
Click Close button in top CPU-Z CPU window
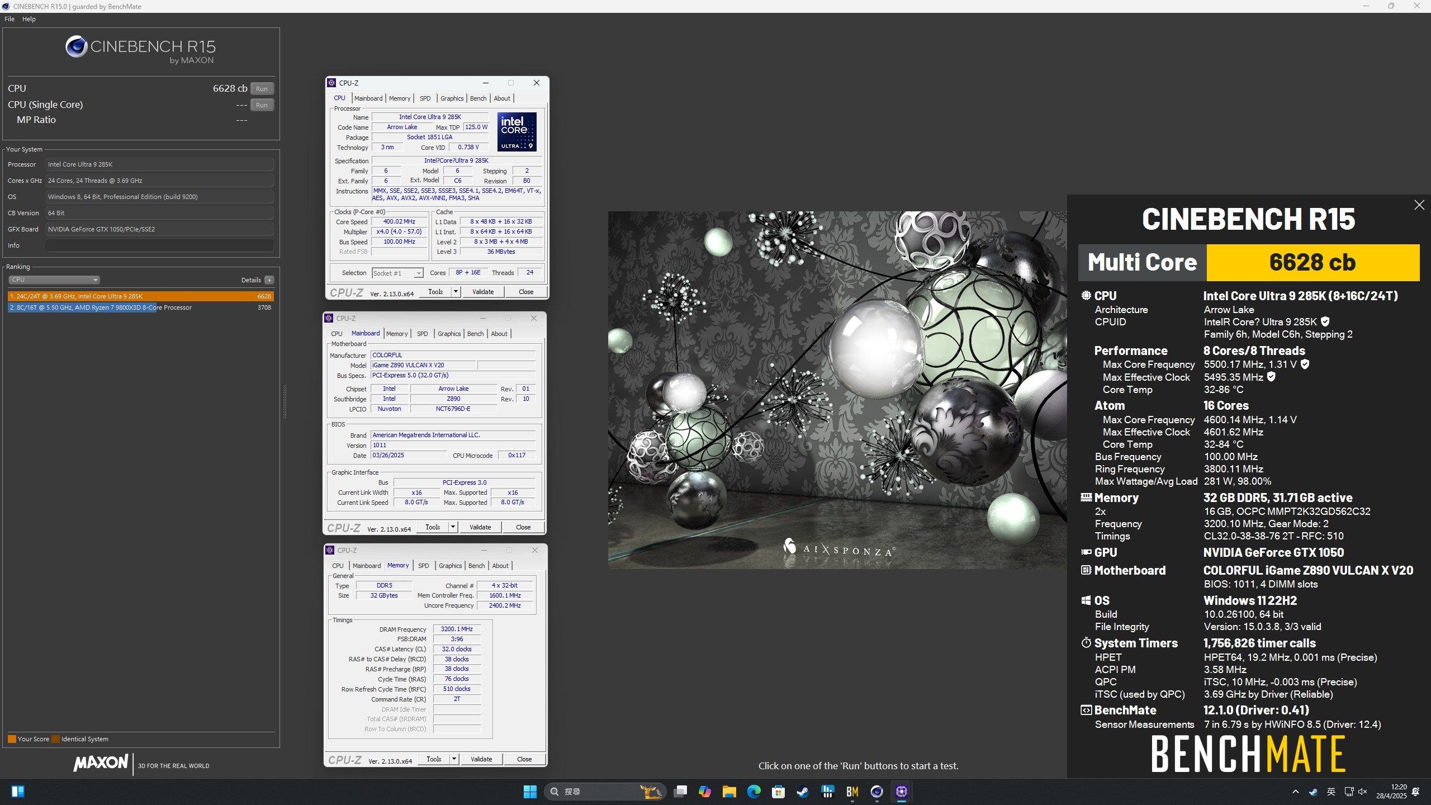(526, 292)
